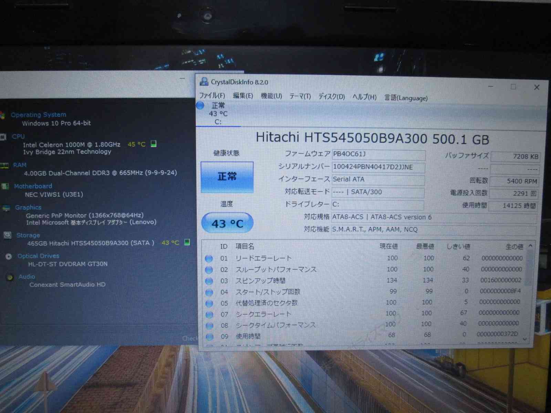Viewport: 551px width, 413px height.
Task: Select the 代替処理済のセクタ数 attribute name
Action: 267,303
